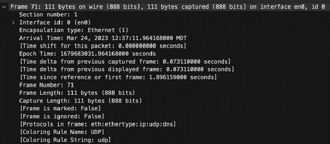Select Time delta from previous captured frame
This screenshot has height=144, width=330.
tap(125, 61)
